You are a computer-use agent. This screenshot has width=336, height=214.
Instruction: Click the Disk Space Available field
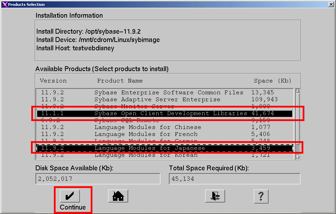(x=98, y=179)
